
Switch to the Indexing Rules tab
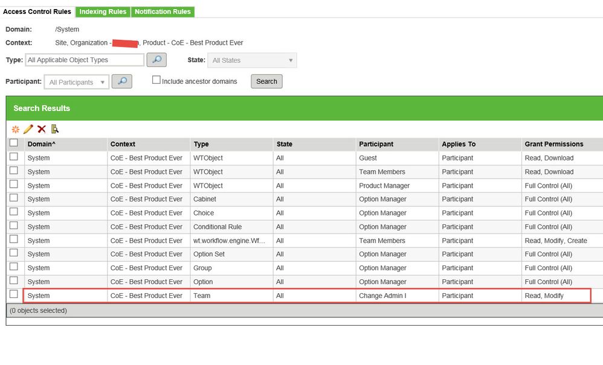(103, 11)
